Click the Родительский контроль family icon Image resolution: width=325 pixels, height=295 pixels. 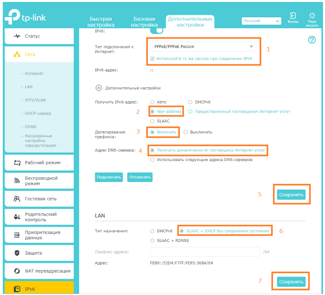tap(17, 217)
